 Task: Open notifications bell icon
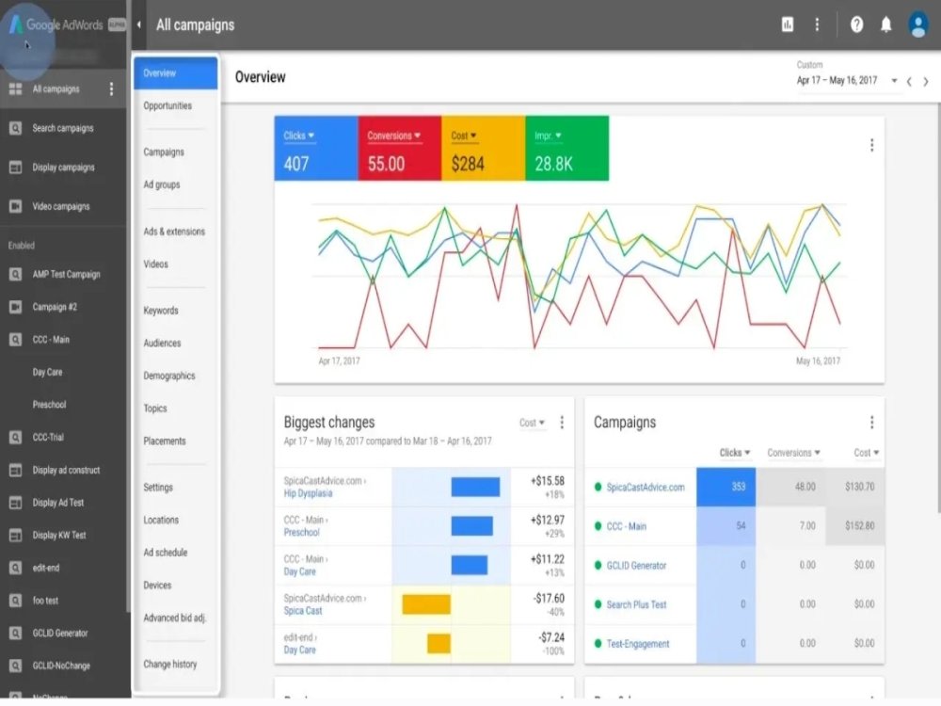885,24
